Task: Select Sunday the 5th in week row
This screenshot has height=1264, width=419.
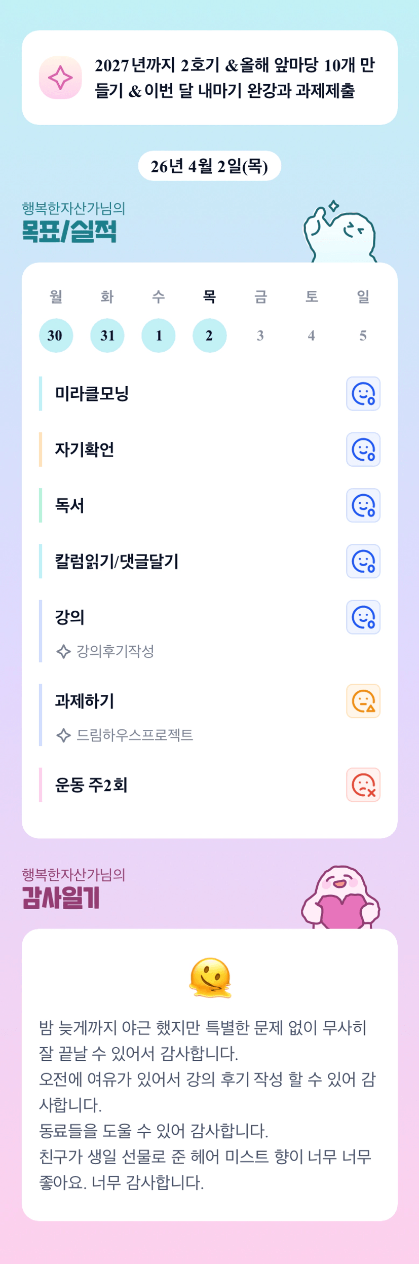Action: click(363, 335)
